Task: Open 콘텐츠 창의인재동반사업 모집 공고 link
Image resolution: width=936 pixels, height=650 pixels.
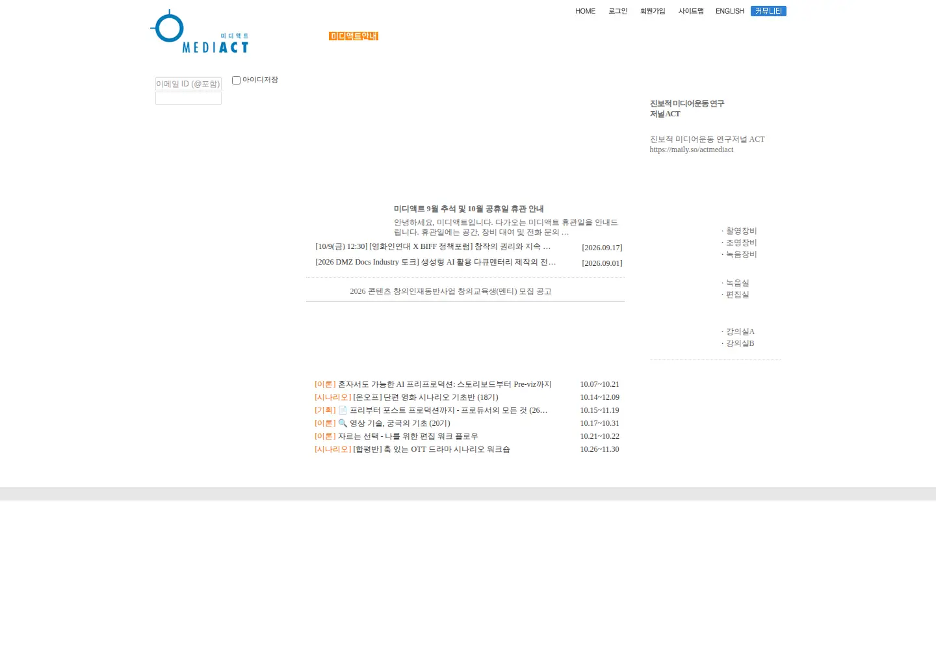Action: [x=450, y=291]
